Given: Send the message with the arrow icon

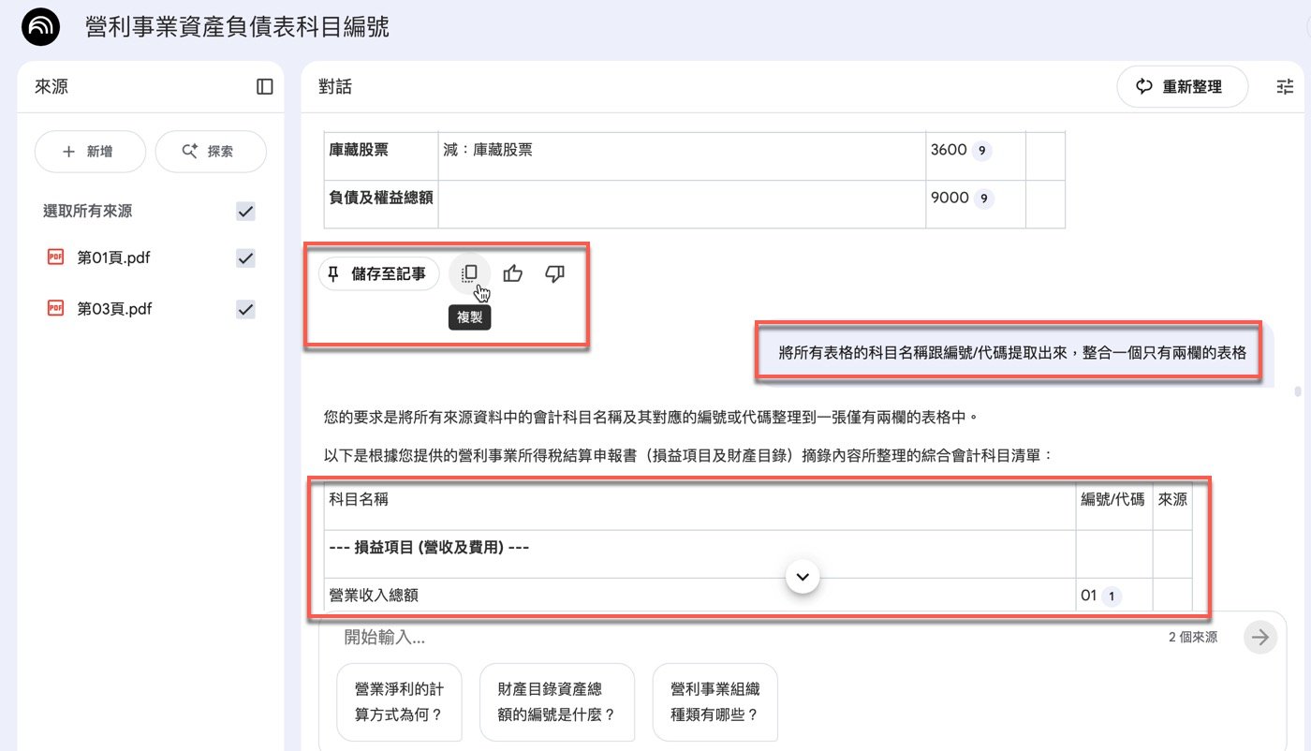Looking at the screenshot, I should [x=1259, y=637].
